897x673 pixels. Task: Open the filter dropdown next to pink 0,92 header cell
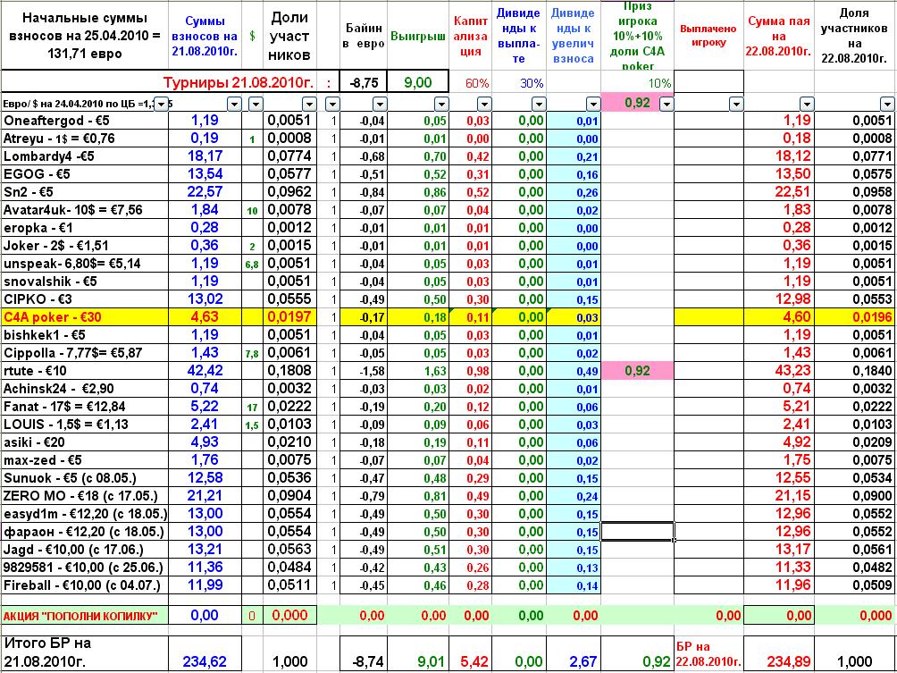[x=666, y=105]
